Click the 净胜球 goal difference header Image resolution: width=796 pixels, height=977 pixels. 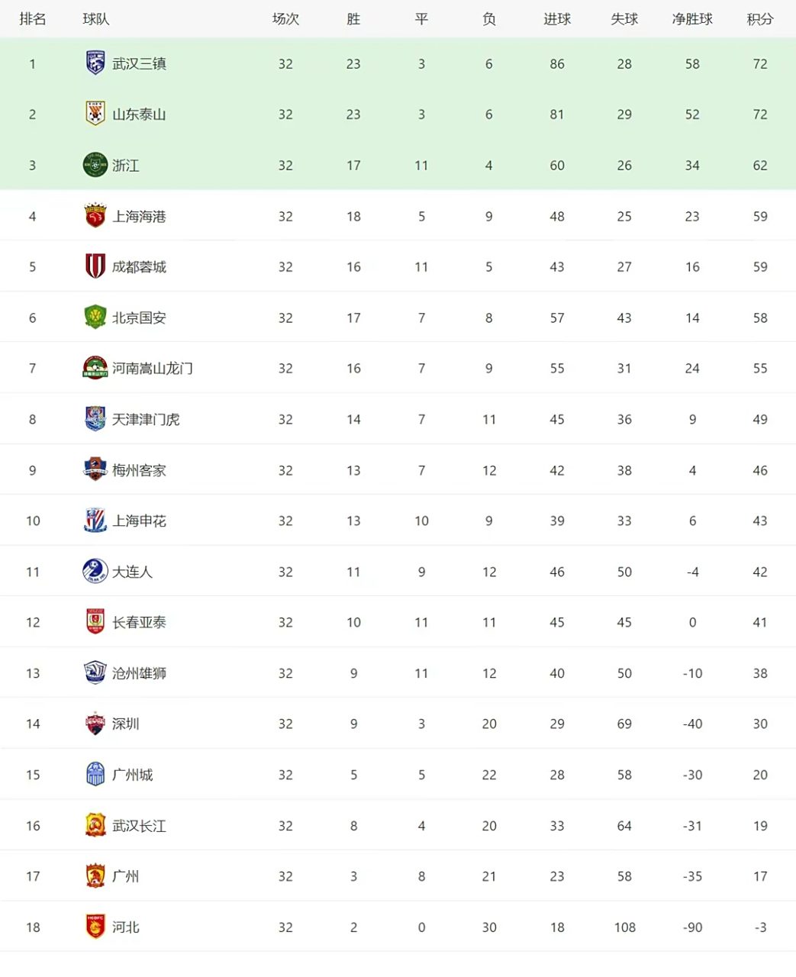click(691, 19)
